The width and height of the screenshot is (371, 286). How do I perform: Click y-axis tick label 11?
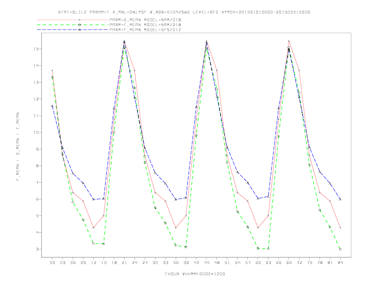pos(36,116)
